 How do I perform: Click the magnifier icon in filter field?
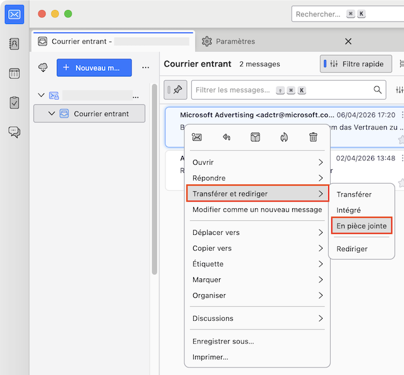tap(377, 90)
